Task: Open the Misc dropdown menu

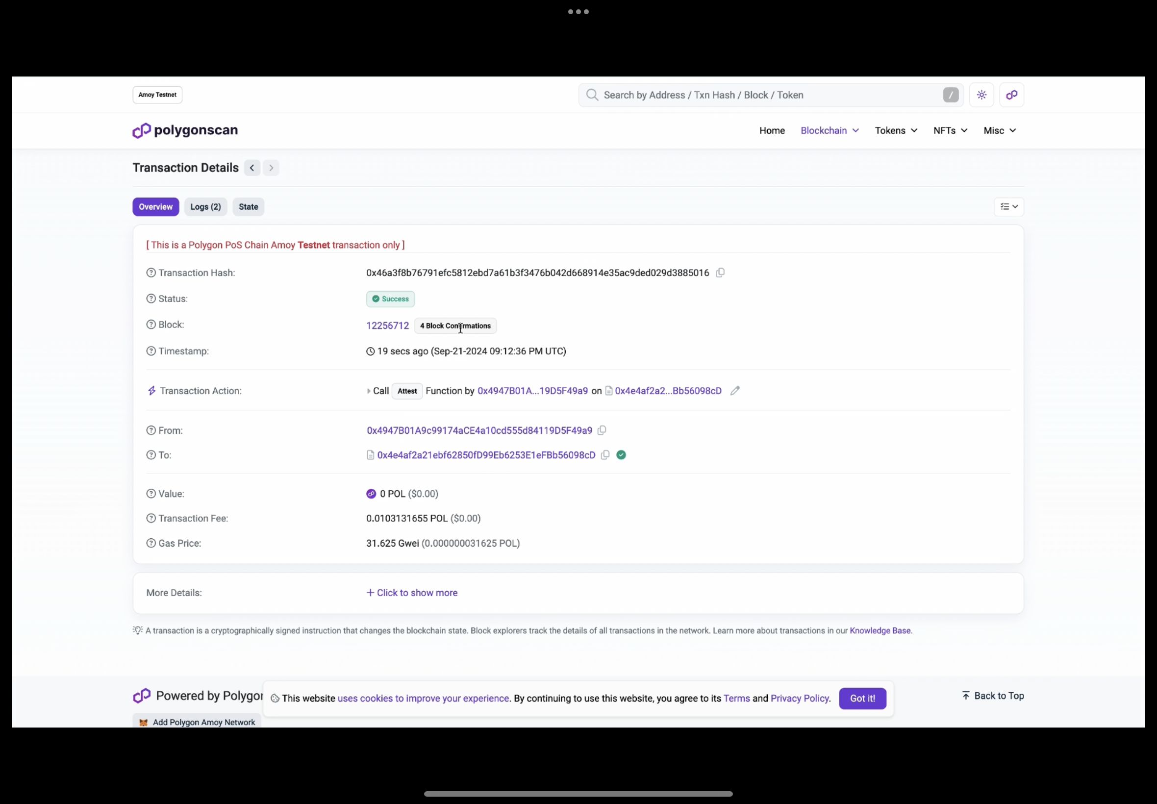Action: coord(999,130)
